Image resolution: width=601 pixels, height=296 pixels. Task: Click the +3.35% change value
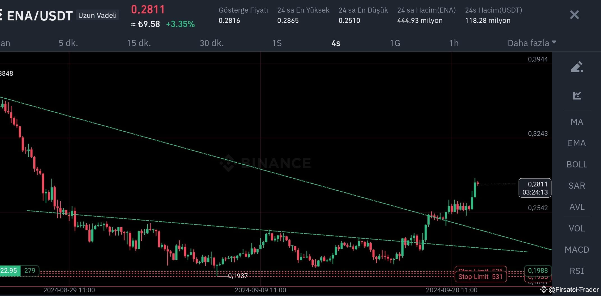pos(180,24)
